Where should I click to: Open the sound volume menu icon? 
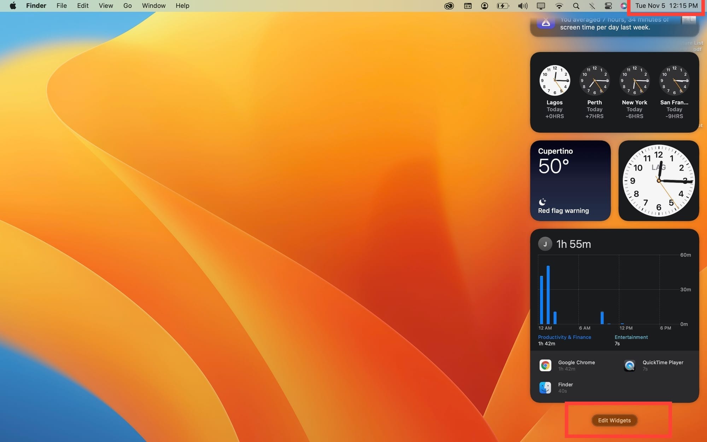(x=522, y=6)
